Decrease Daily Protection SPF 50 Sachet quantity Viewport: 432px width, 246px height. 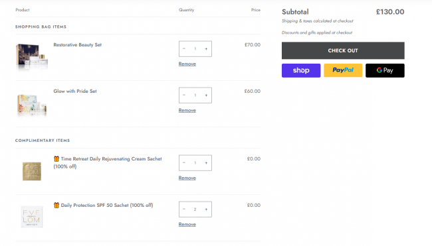click(184, 210)
